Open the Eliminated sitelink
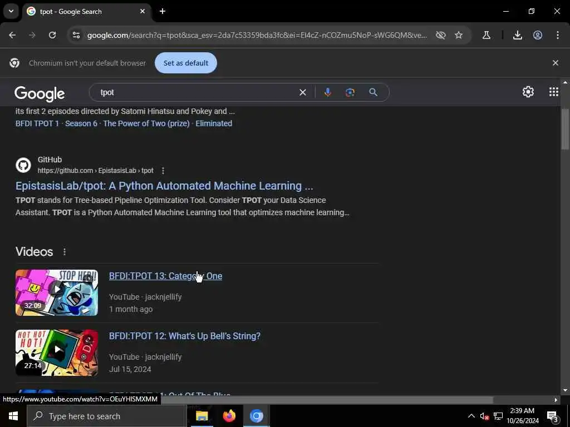570x427 pixels. (x=214, y=123)
